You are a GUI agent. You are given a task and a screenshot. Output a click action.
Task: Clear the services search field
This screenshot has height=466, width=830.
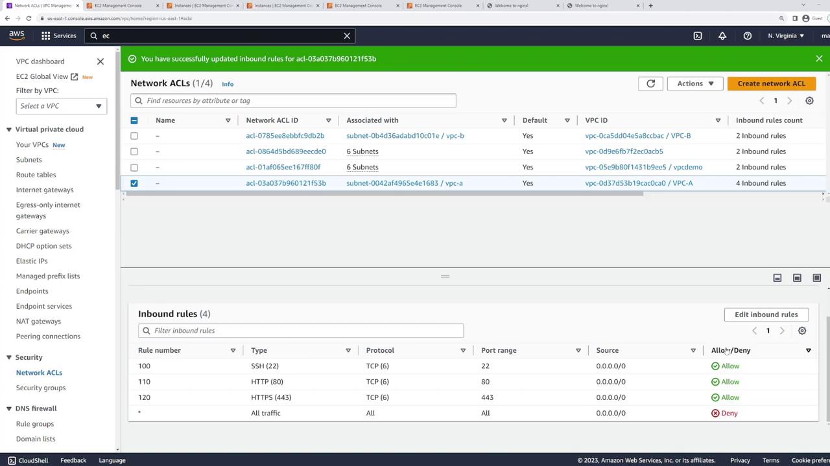point(347,36)
